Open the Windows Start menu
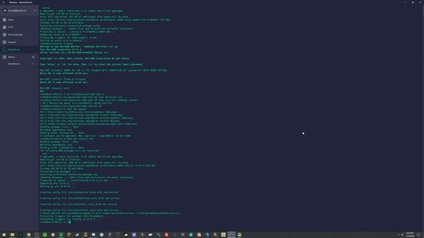The image size is (424, 238). (4, 235)
